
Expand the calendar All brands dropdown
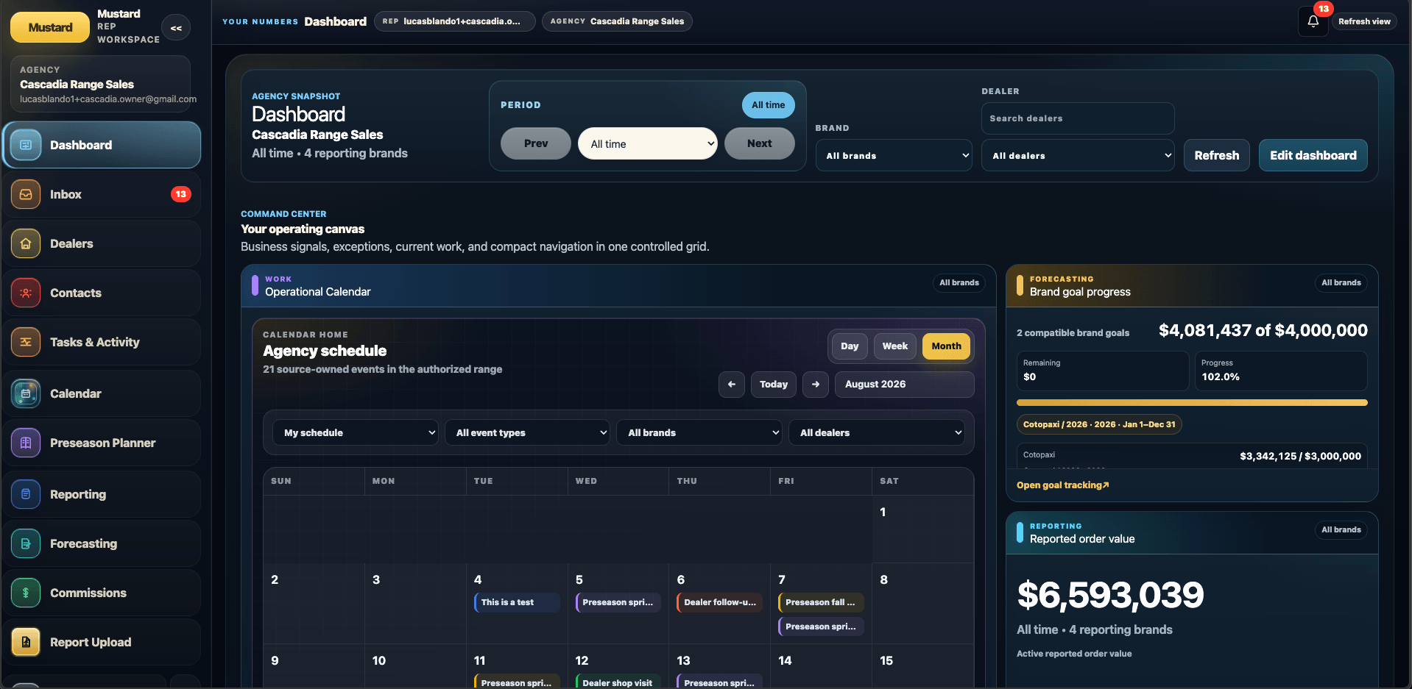[699, 432]
